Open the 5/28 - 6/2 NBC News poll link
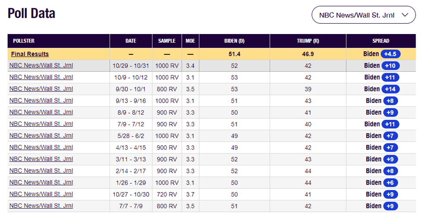Image resolution: width=423 pixels, height=219 pixels. (41, 135)
